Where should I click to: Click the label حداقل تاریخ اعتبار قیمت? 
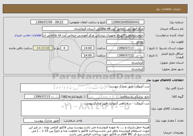point(172,55)
